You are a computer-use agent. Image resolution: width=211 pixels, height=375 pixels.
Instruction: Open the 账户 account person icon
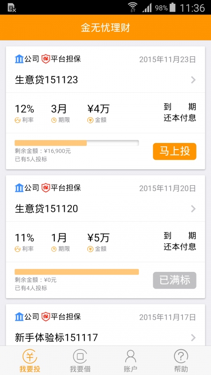coord(130,356)
